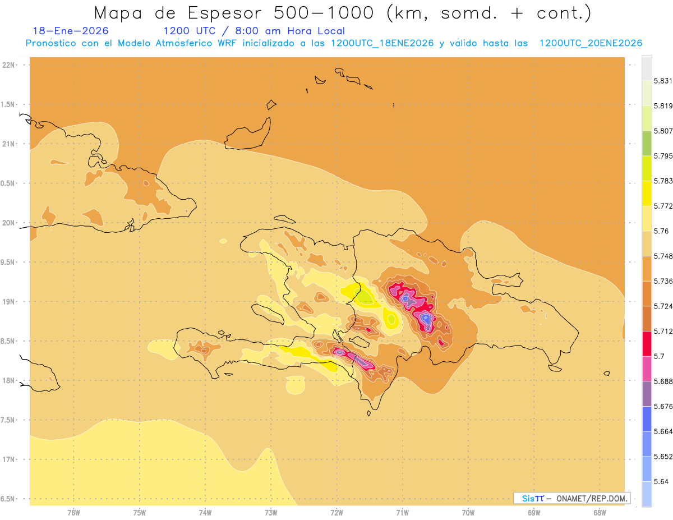Click the red legend band between 5.7 and 5.712

647,344
